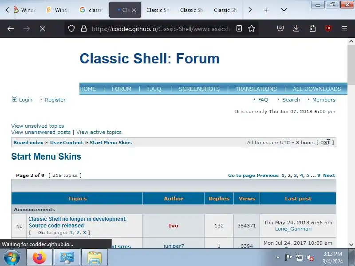Viewport: 355px width, 266px height.
Task: Click the Firefox taskbar icon
Action: [x=39, y=258]
